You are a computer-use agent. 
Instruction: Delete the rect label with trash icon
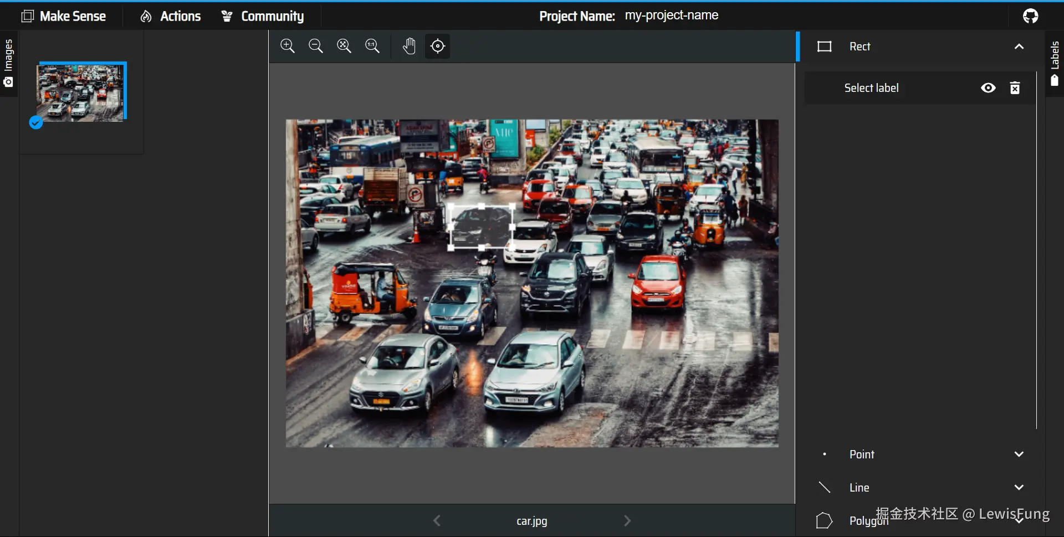tap(1015, 88)
